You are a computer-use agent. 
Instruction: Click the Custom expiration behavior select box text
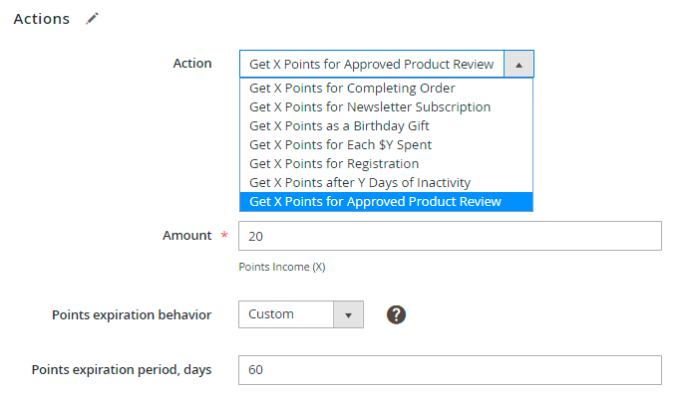point(285,314)
